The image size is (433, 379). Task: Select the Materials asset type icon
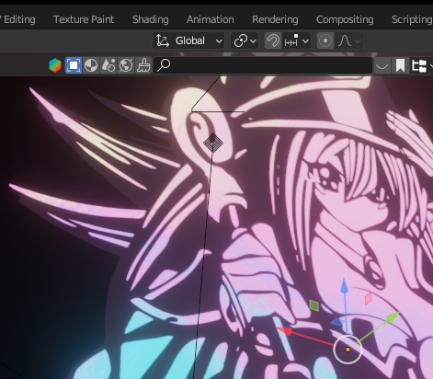pos(91,65)
